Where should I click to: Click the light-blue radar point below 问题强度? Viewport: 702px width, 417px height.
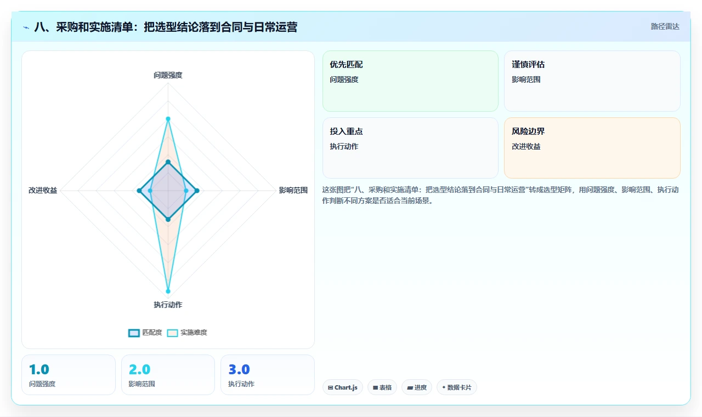(x=168, y=119)
